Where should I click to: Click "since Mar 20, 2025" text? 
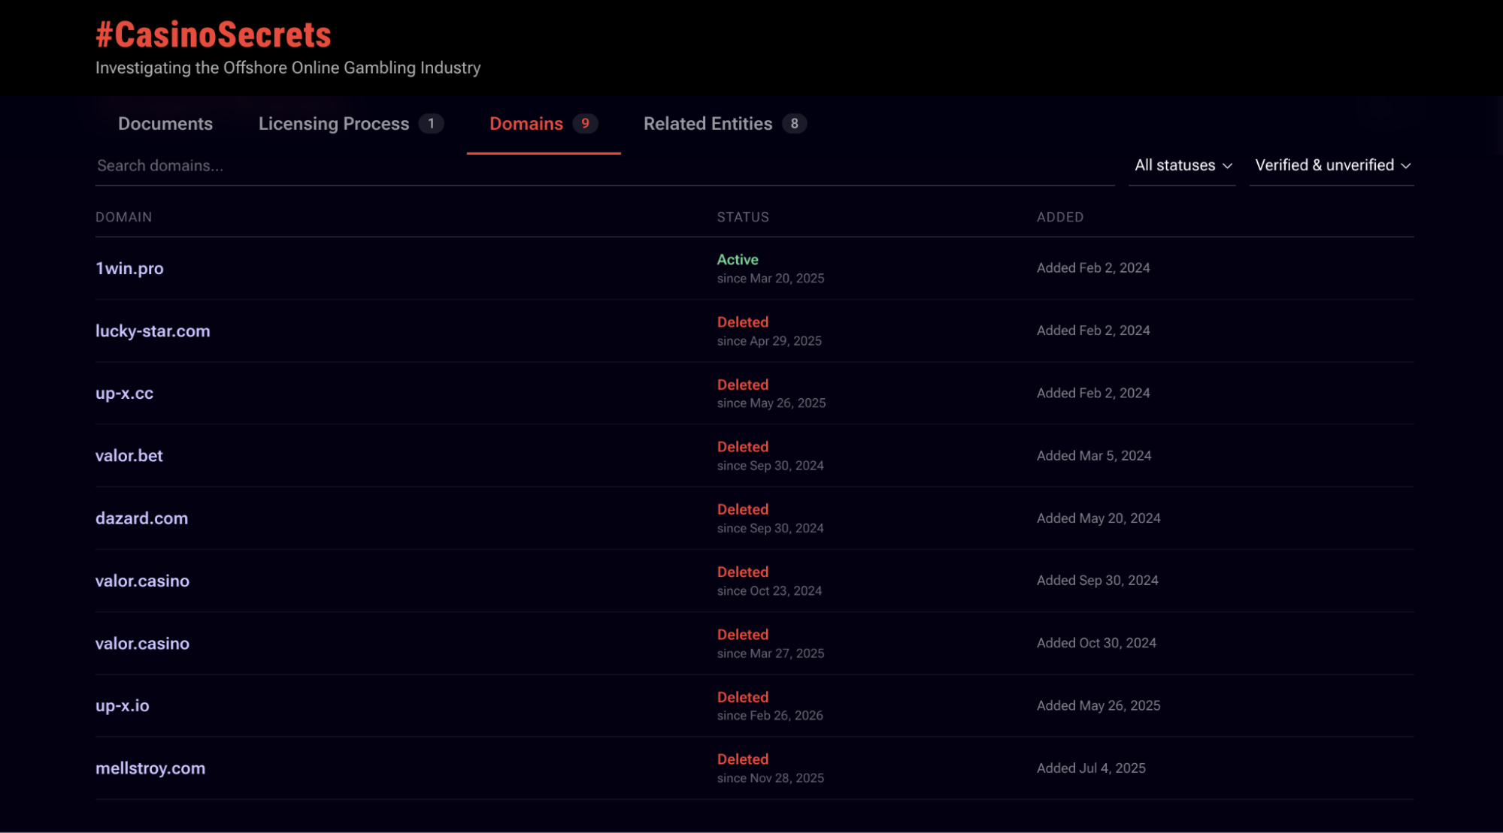(771, 279)
